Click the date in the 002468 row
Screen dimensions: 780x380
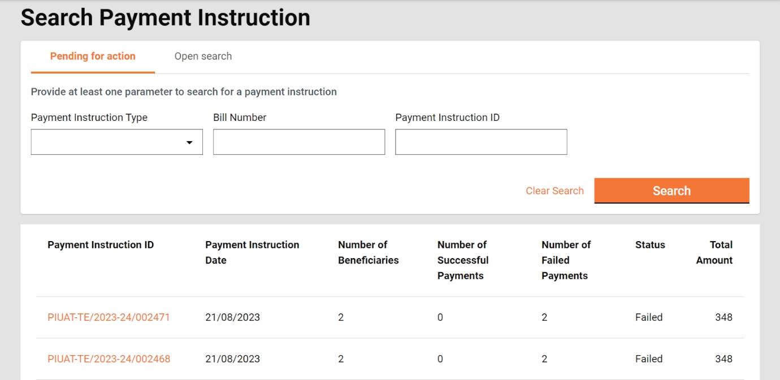[232, 359]
